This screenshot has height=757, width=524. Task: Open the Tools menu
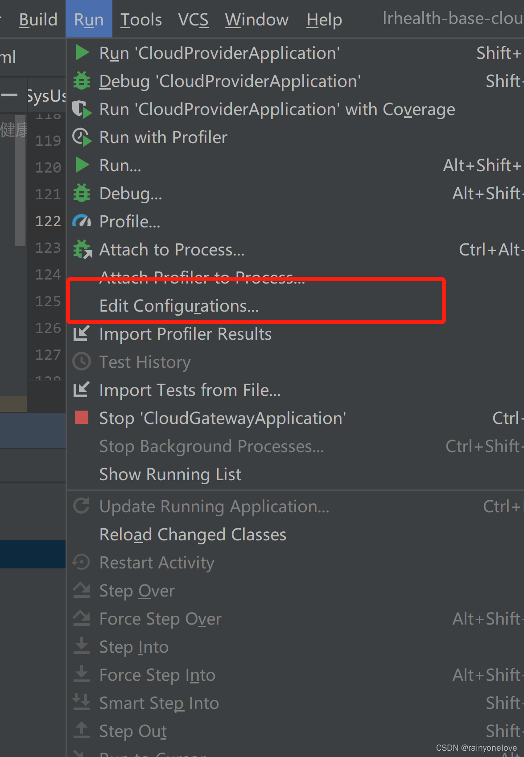pos(141,20)
